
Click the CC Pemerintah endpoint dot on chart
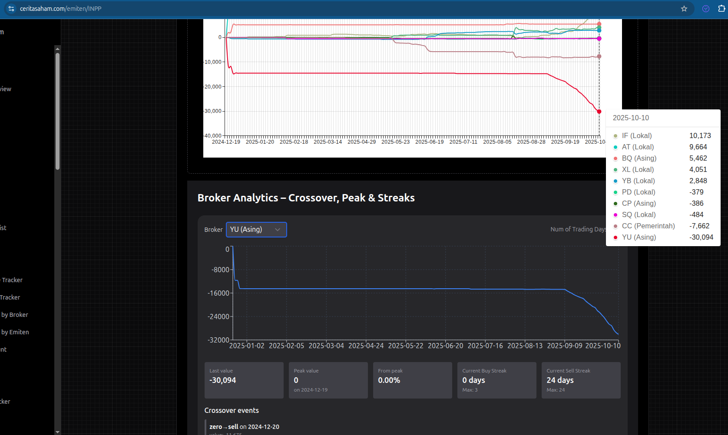pos(599,56)
